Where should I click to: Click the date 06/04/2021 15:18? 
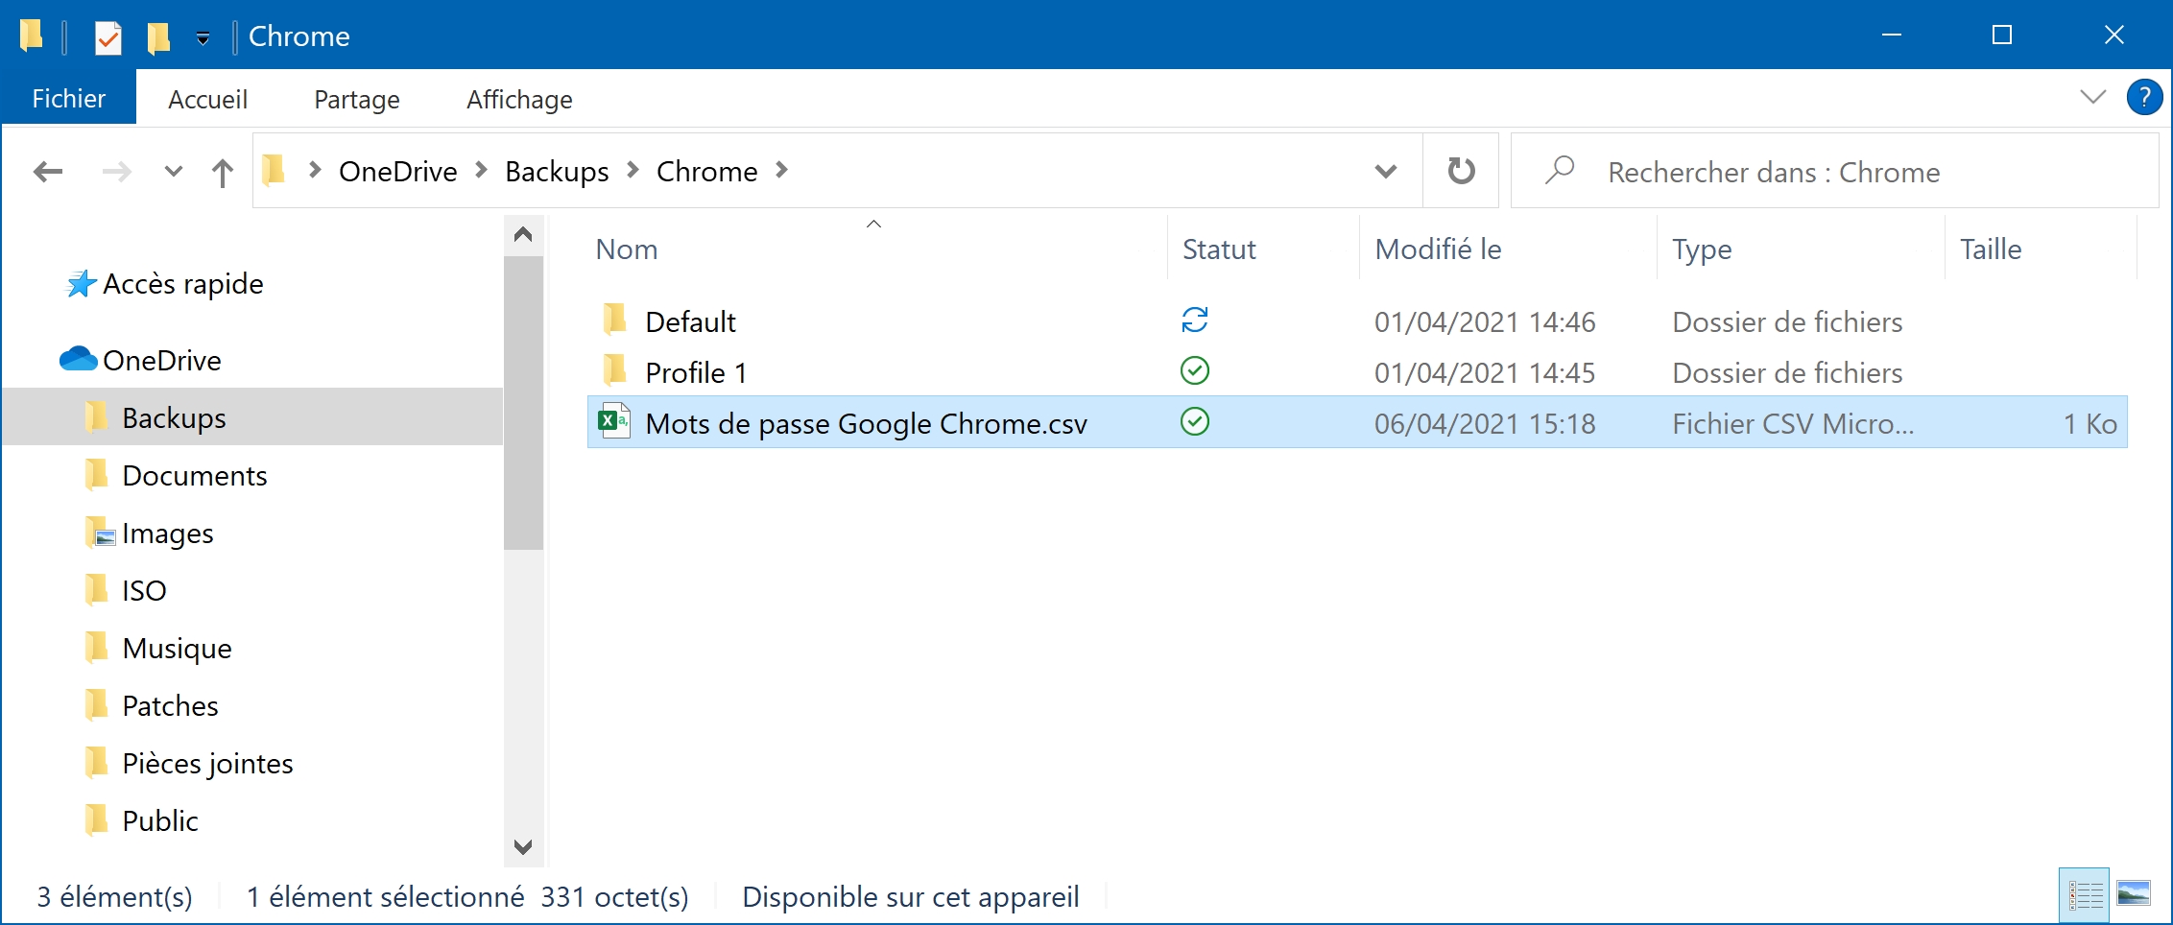pyautogui.click(x=1484, y=423)
